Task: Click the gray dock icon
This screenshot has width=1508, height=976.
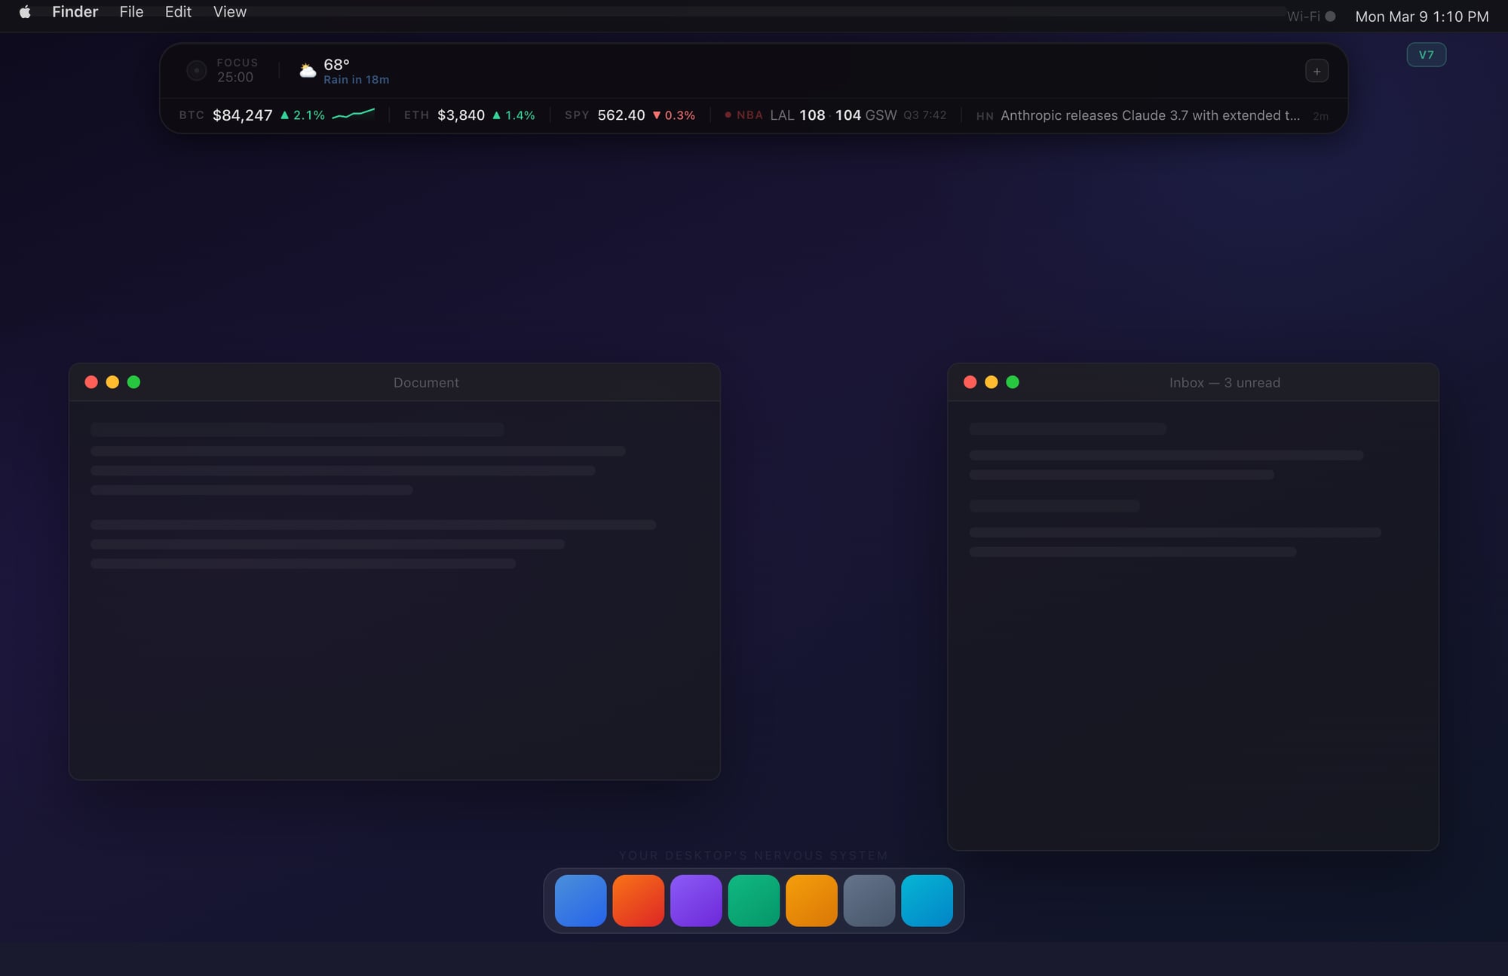Action: click(869, 900)
